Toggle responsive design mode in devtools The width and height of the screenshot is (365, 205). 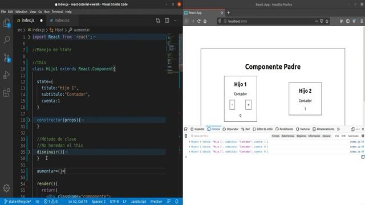[352, 129]
